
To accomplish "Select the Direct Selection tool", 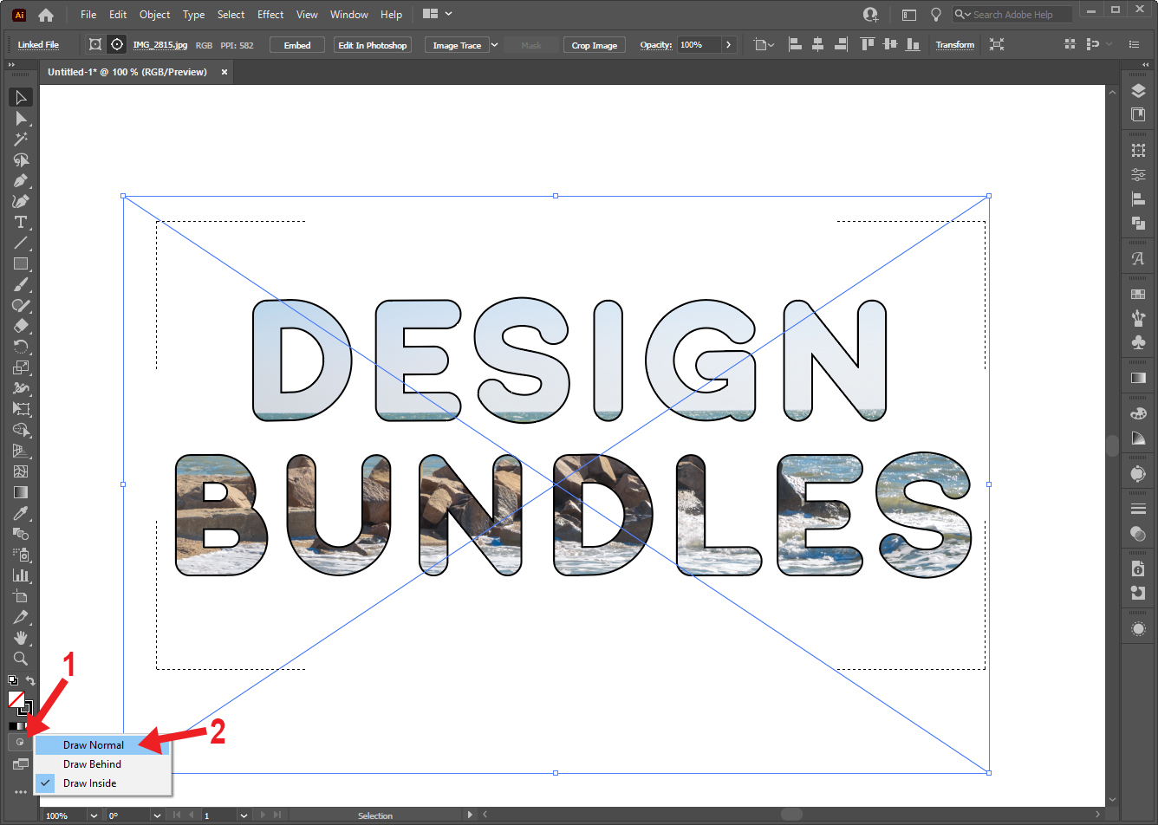I will tap(21, 118).
